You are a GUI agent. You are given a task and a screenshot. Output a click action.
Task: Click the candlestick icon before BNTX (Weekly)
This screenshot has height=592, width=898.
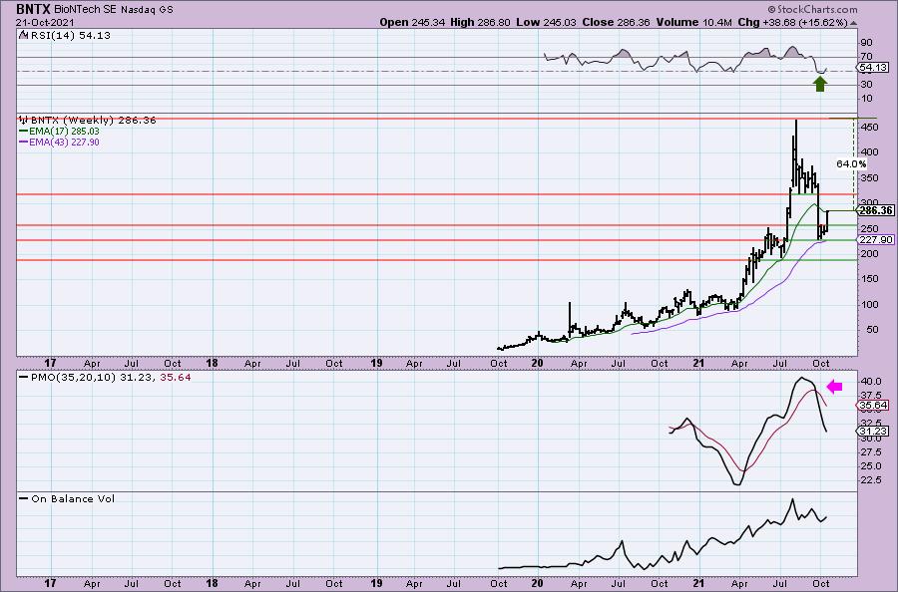point(23,121)
